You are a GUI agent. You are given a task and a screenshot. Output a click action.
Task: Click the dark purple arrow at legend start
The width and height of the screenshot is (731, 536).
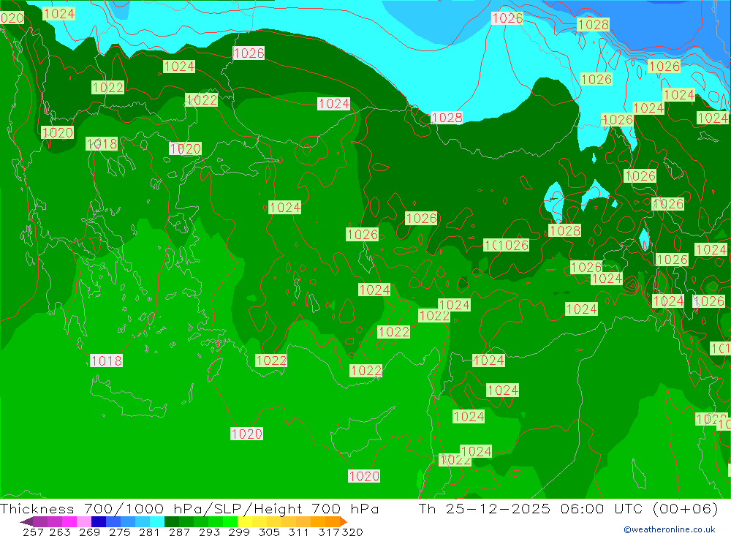[x=26, y=521]
